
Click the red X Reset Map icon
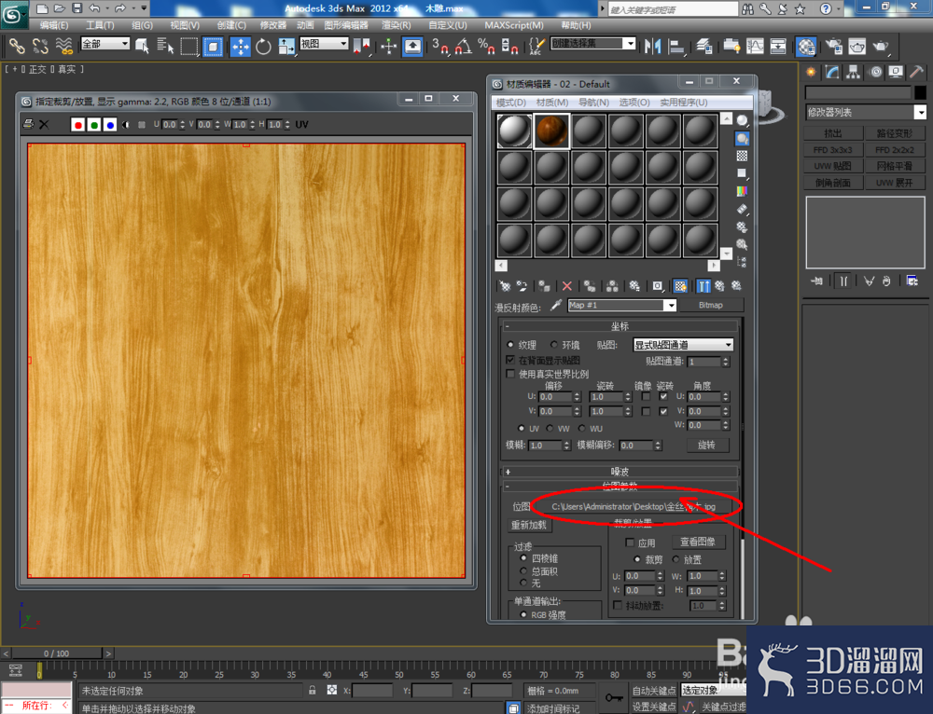click(x=566, y=286)
